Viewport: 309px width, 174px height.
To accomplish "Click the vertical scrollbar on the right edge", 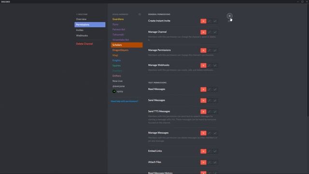I will [x=308, y=60].
